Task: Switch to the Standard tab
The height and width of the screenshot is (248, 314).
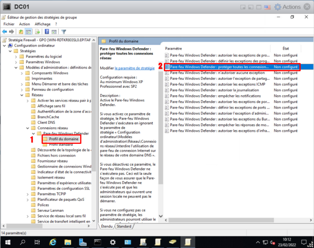Action: tap(124, 226)
